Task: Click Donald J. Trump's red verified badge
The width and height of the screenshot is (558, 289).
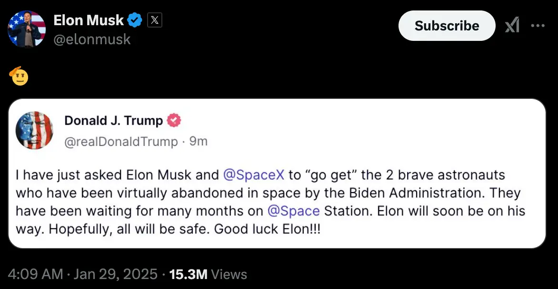Action: [174, 120]
